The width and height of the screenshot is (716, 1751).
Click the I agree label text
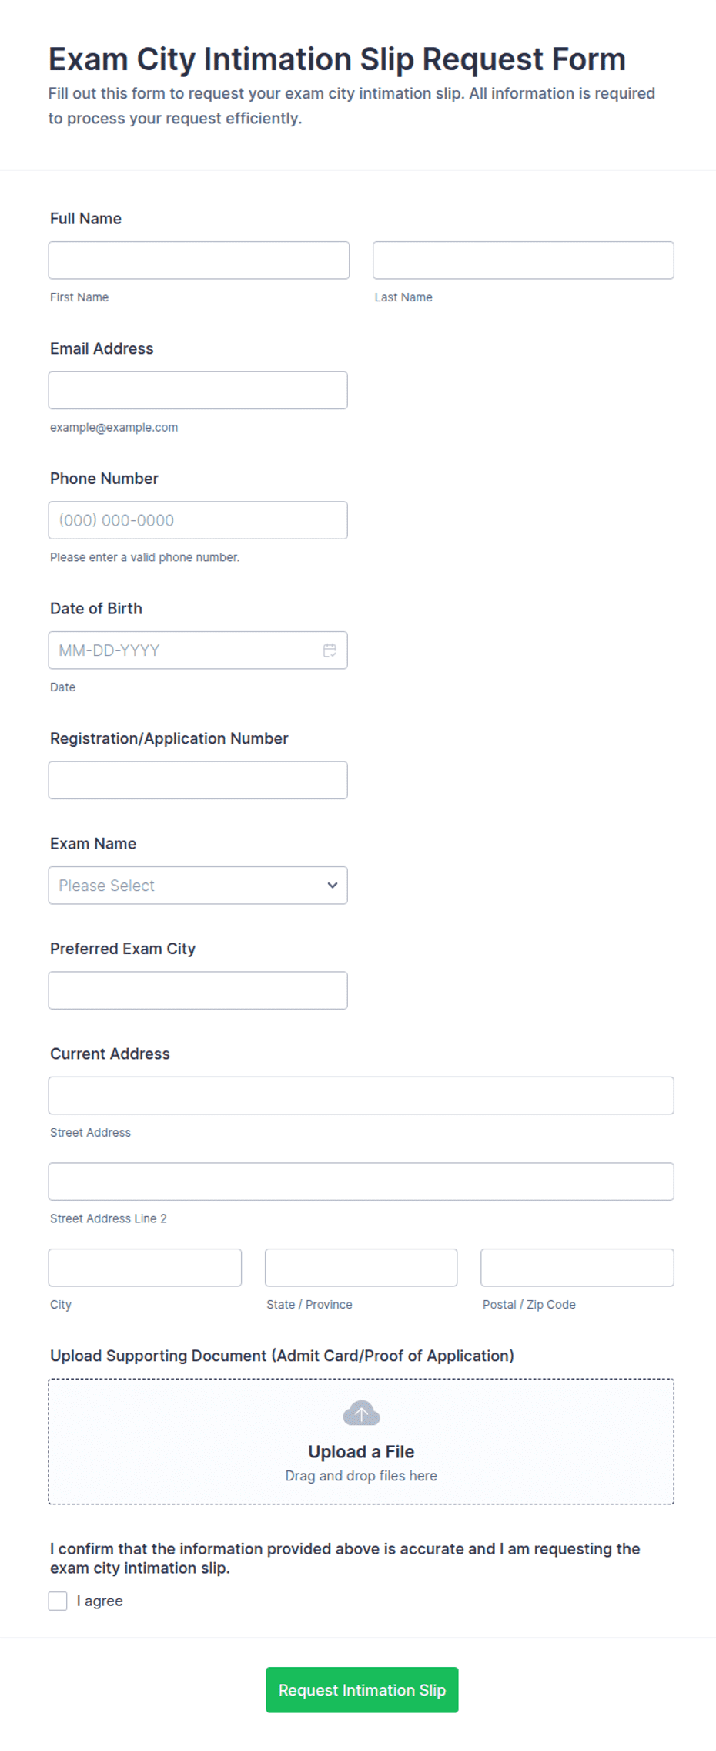pos(100,1601)
